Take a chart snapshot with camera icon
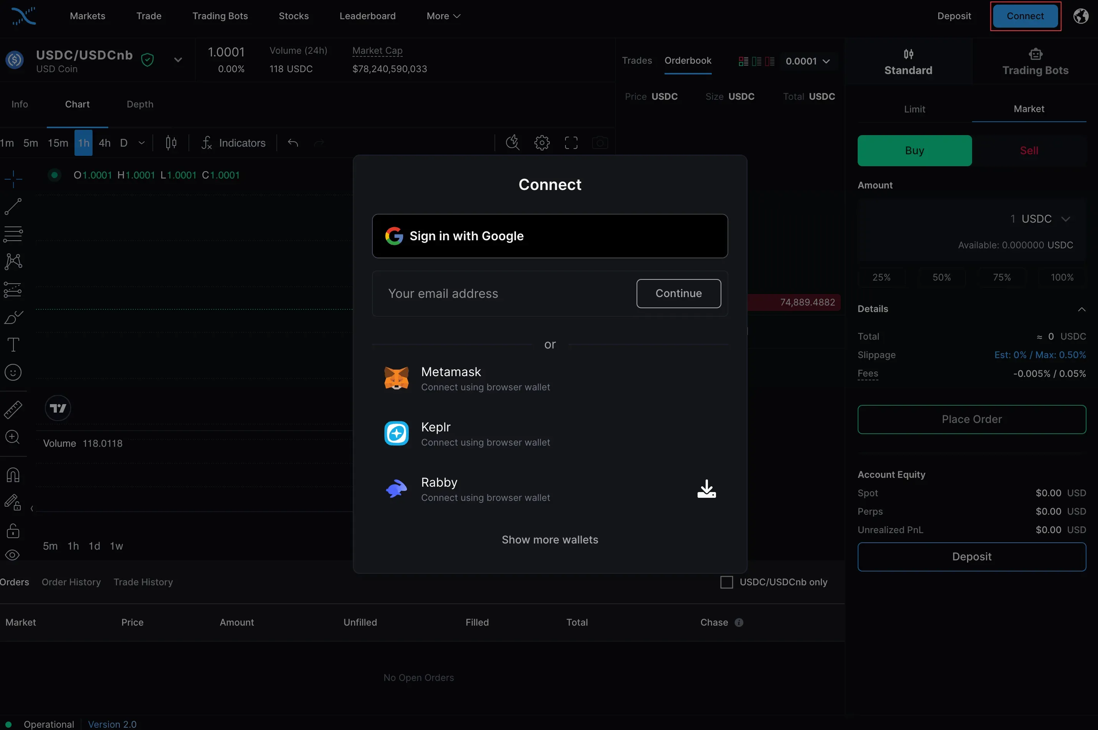The width and height of the screenshot is (1098, 730). [x=600, y=142]
